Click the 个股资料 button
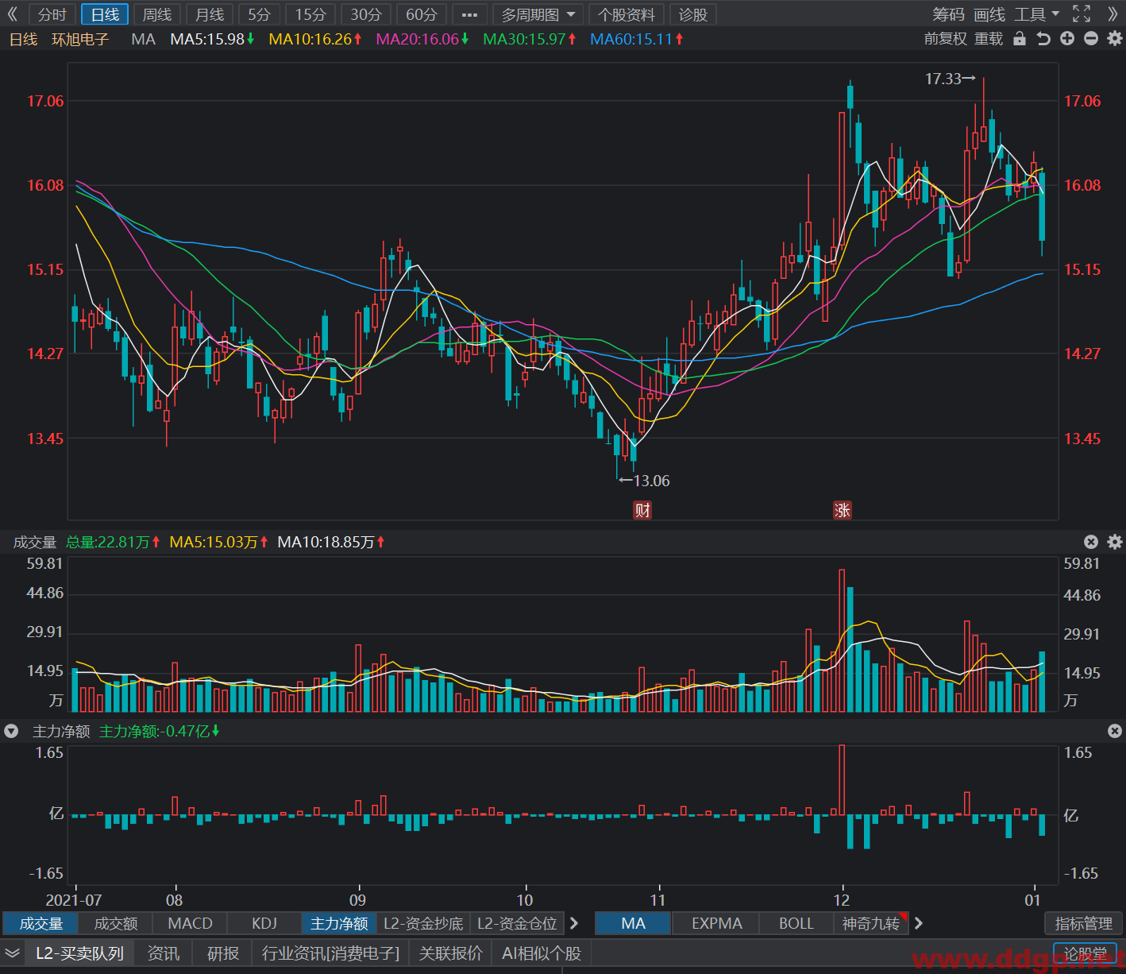 [627, 14]
